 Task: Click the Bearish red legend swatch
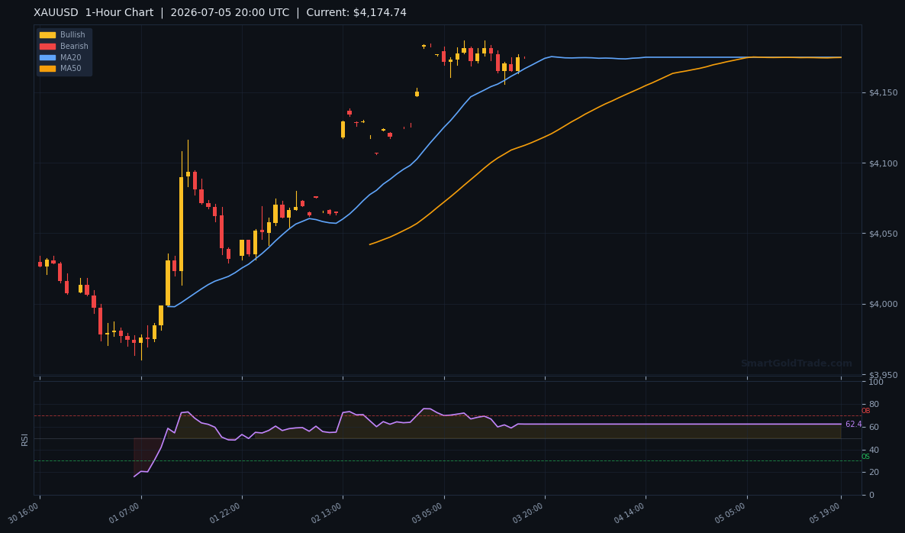47,46
